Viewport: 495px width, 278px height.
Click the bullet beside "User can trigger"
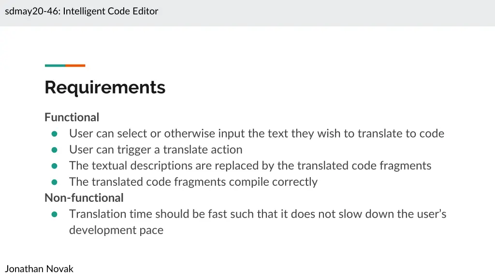[55, 150]
